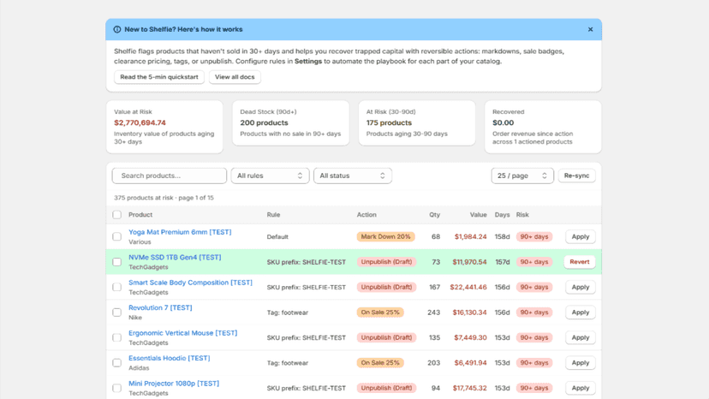
Task: Open Revolution 7 [TEST] product link
Action: (x=160, y=307)
